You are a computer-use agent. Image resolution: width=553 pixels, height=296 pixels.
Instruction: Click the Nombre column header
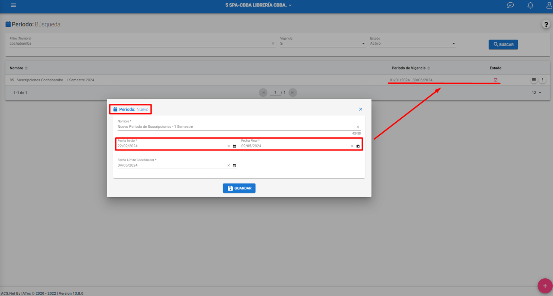(16, 68)
